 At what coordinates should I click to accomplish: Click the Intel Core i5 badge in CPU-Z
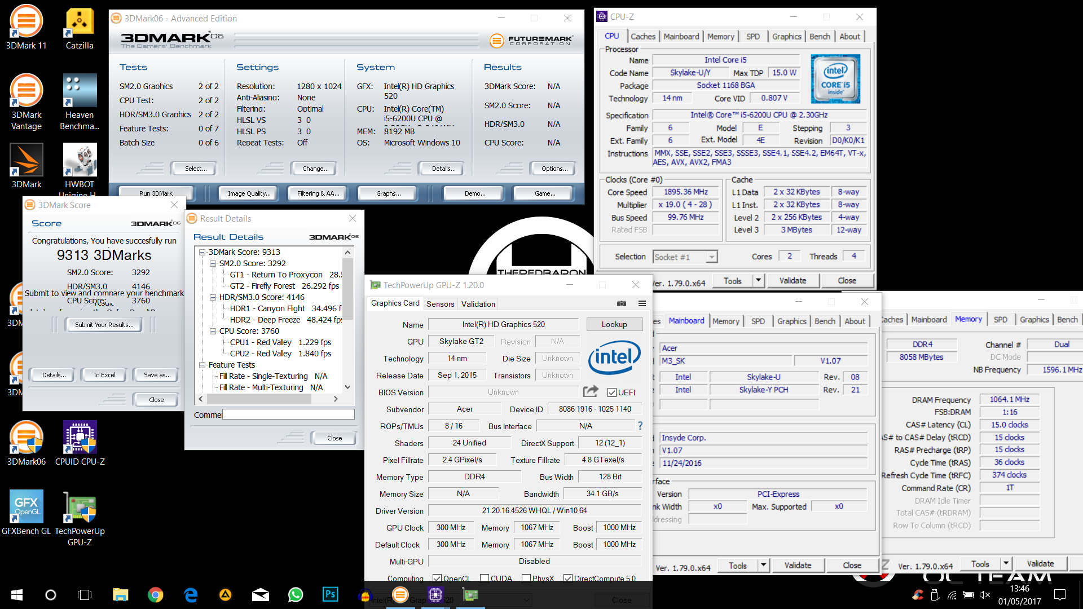835,78
